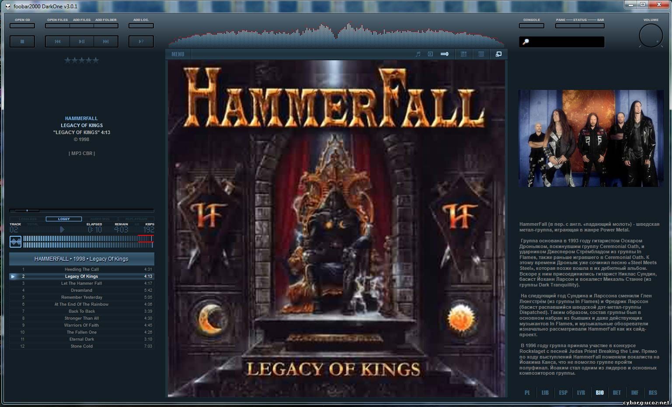Click the magnifier search icon

coord(526,41)
